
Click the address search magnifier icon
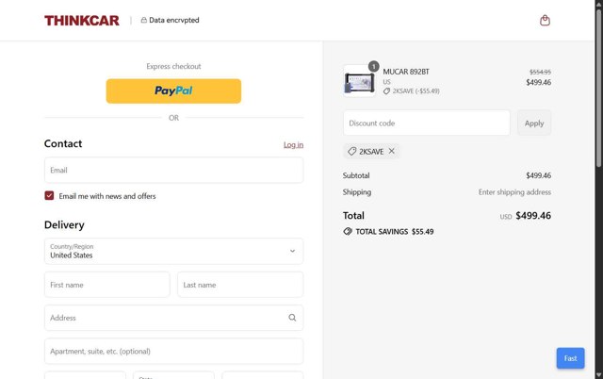pos(292,318)
